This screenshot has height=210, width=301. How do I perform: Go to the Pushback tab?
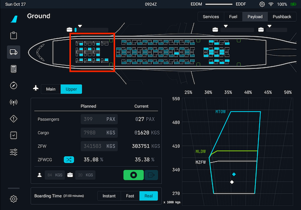click(282, 16)
